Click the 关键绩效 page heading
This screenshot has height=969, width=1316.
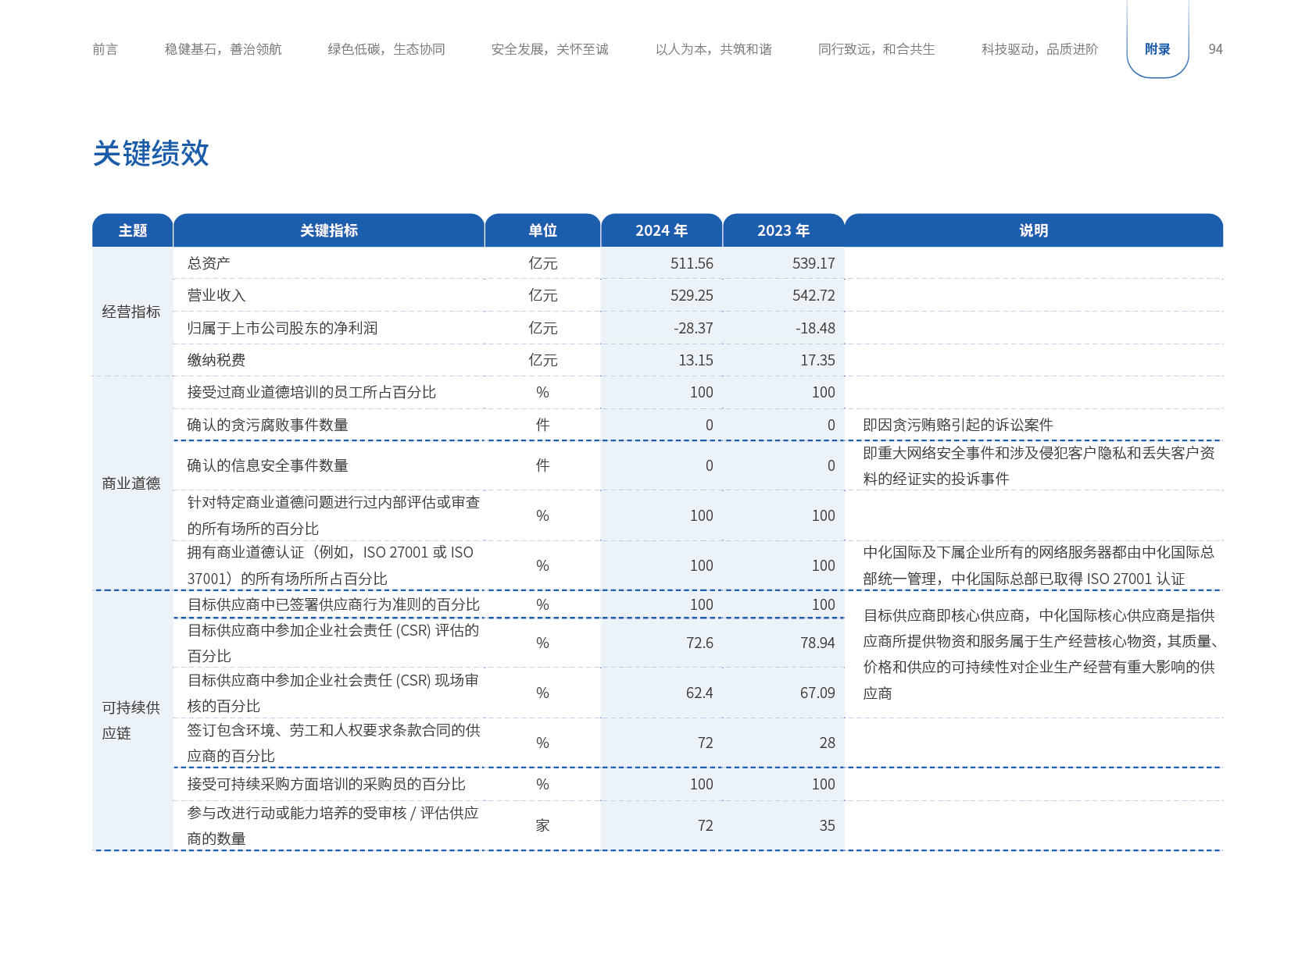[151, 153]
